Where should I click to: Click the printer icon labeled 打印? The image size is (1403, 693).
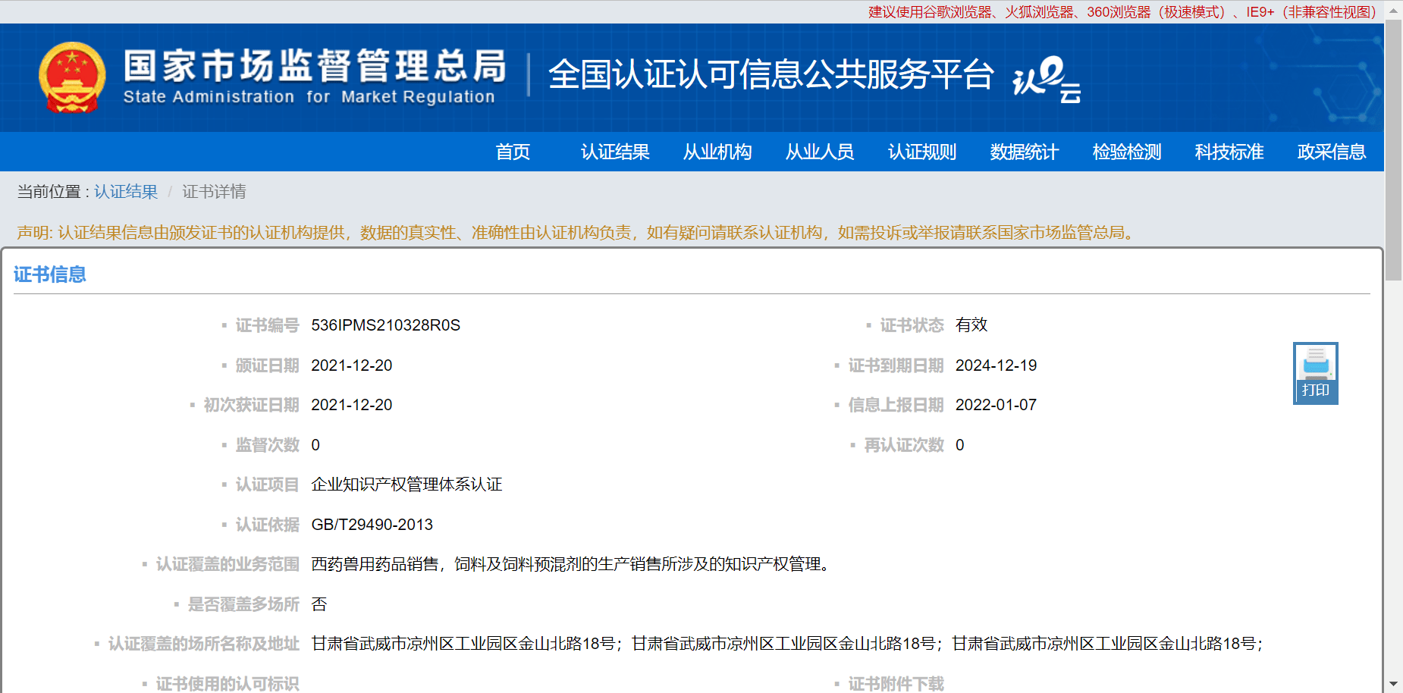tap(1315, 373)
